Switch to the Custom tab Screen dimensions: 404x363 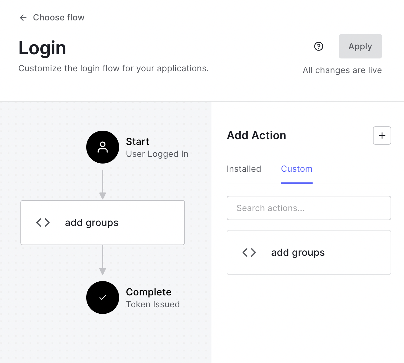point(297,169)
